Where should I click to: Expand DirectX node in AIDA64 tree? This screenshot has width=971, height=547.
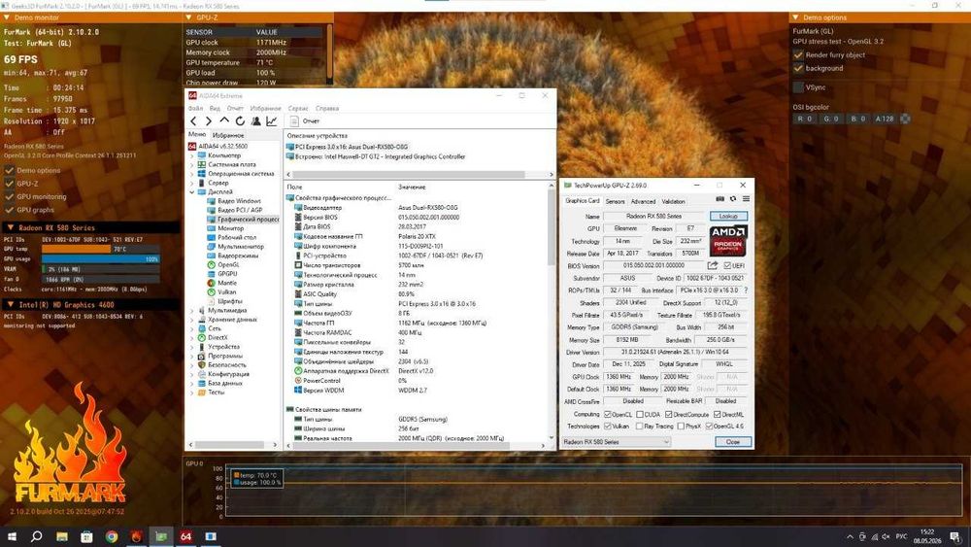coord(191,337)
